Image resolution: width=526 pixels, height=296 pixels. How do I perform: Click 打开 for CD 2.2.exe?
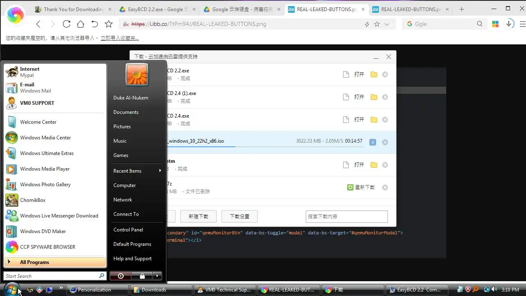tap(359, 74)
